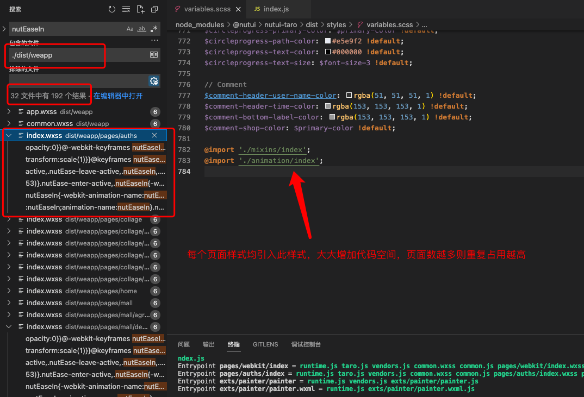The width and height of the screenshot is (584, 397).
Task: Open rgba(51, 51, 51, 1) color swatch
Action: tap(349, 95)
